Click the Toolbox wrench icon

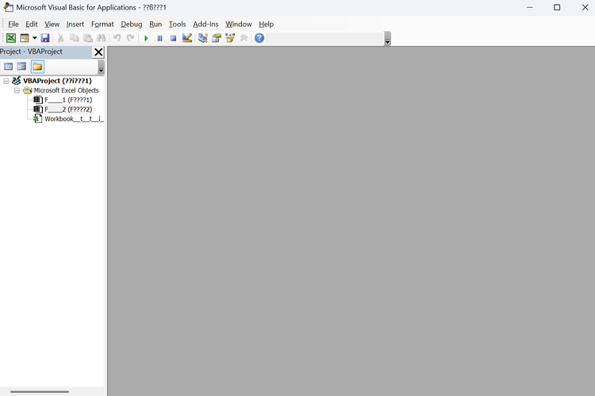244,38
